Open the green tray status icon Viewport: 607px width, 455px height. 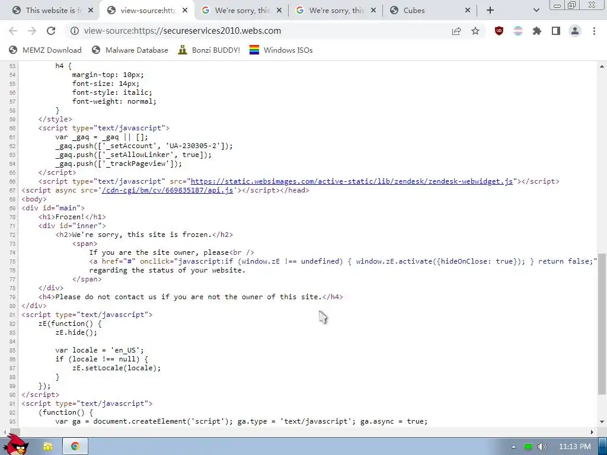528,447
